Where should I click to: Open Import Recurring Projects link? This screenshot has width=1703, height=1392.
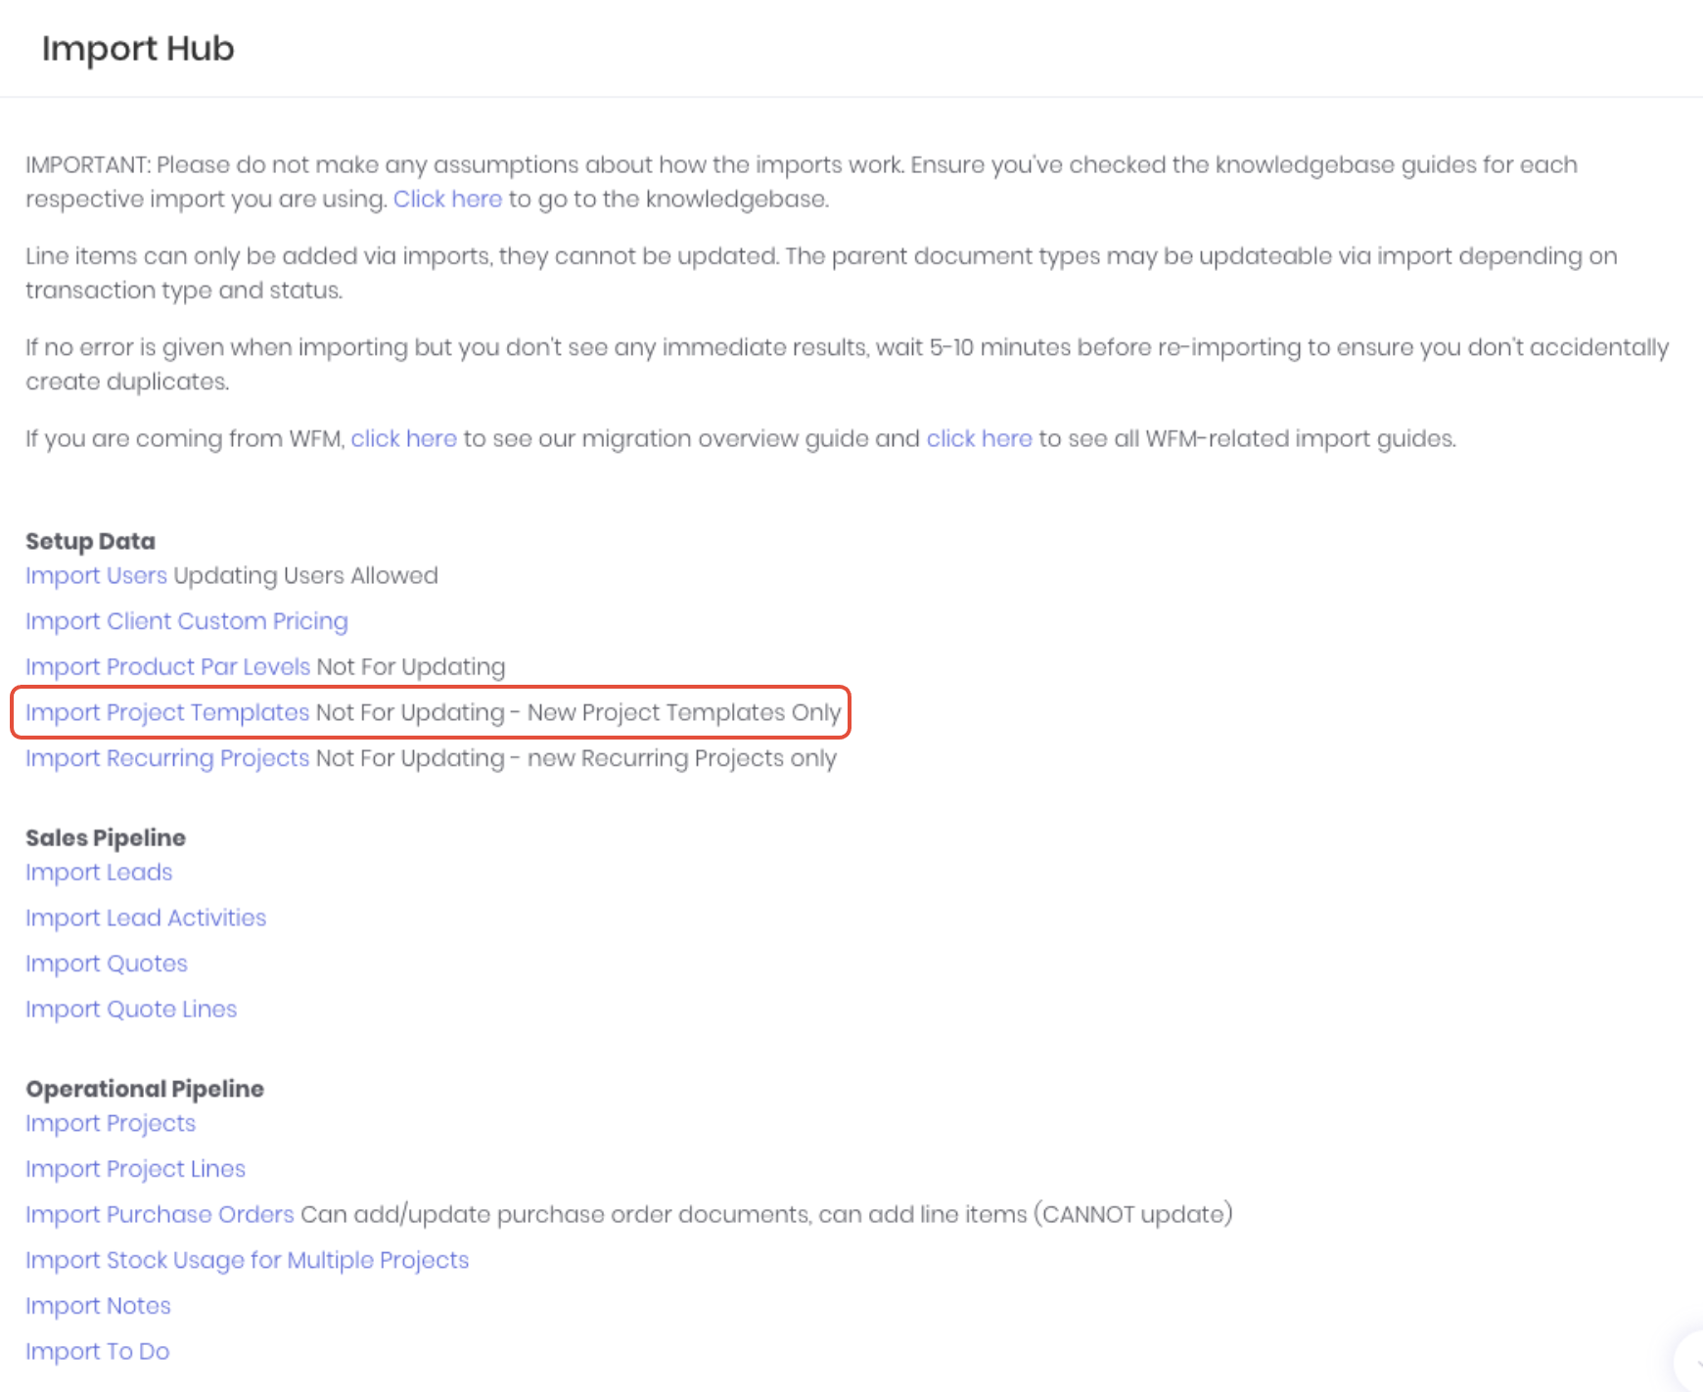tap(167, 758)
